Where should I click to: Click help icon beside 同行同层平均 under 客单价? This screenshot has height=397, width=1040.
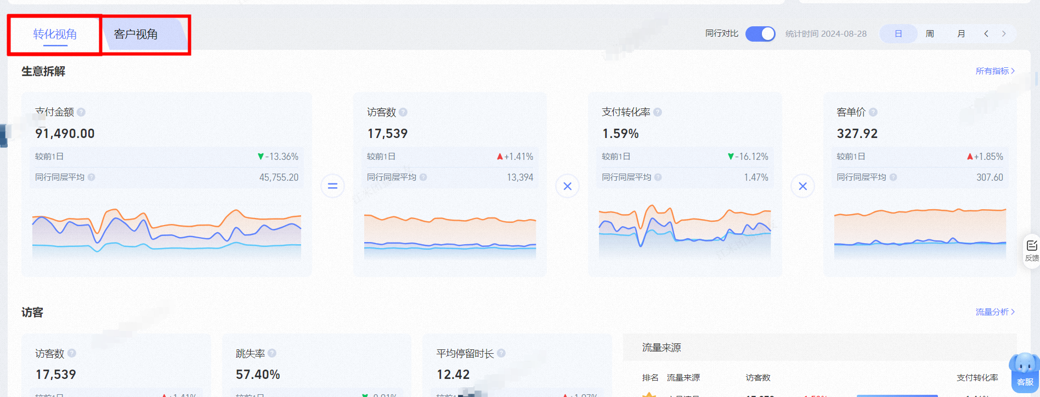point(893,177)
